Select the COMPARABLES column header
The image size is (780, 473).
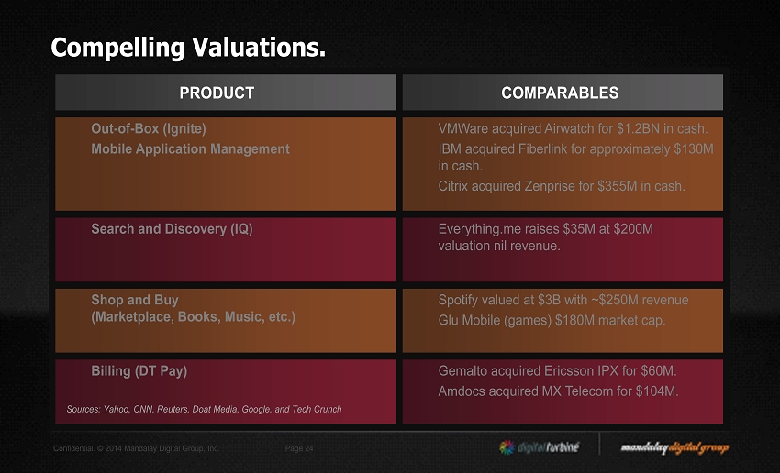coord(560,93)
